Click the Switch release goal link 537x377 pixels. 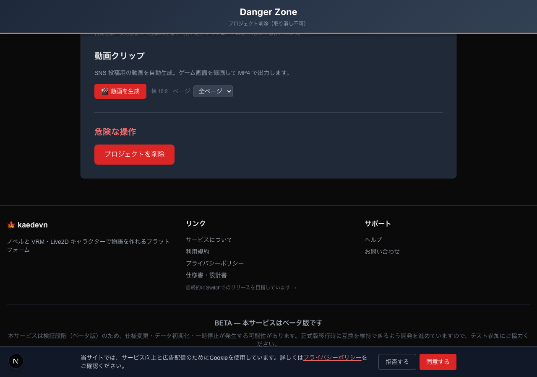pos(241,287)
